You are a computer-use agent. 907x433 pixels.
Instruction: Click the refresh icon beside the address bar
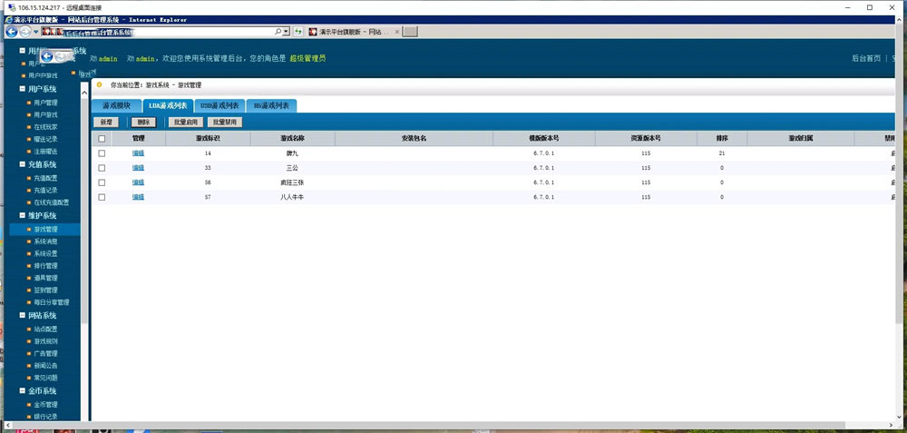click(x=298, y=31)
